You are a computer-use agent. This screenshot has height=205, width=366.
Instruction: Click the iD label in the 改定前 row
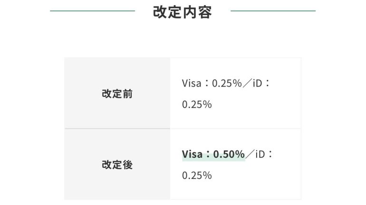[x=259, y=83]
